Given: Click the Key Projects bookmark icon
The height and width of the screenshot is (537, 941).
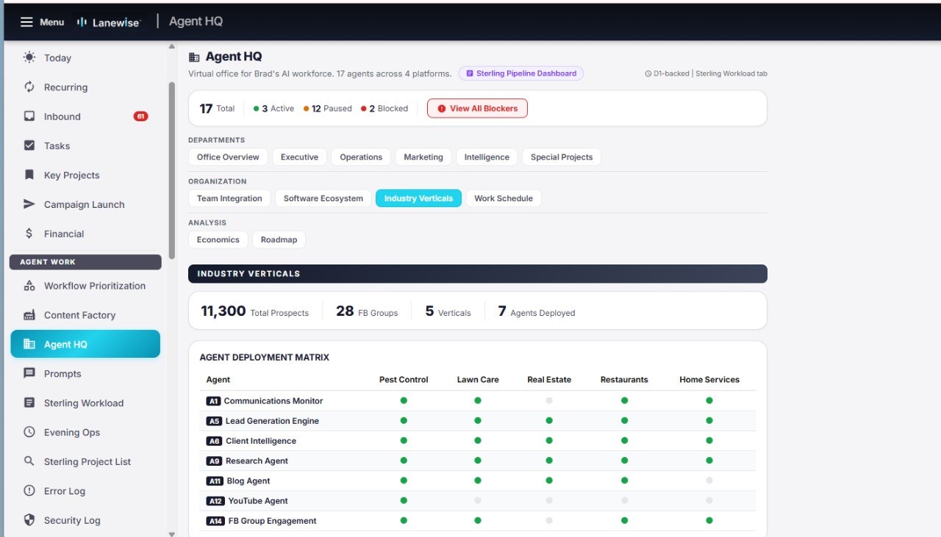Looking at the screenshot, I should [x=29, y=175].
